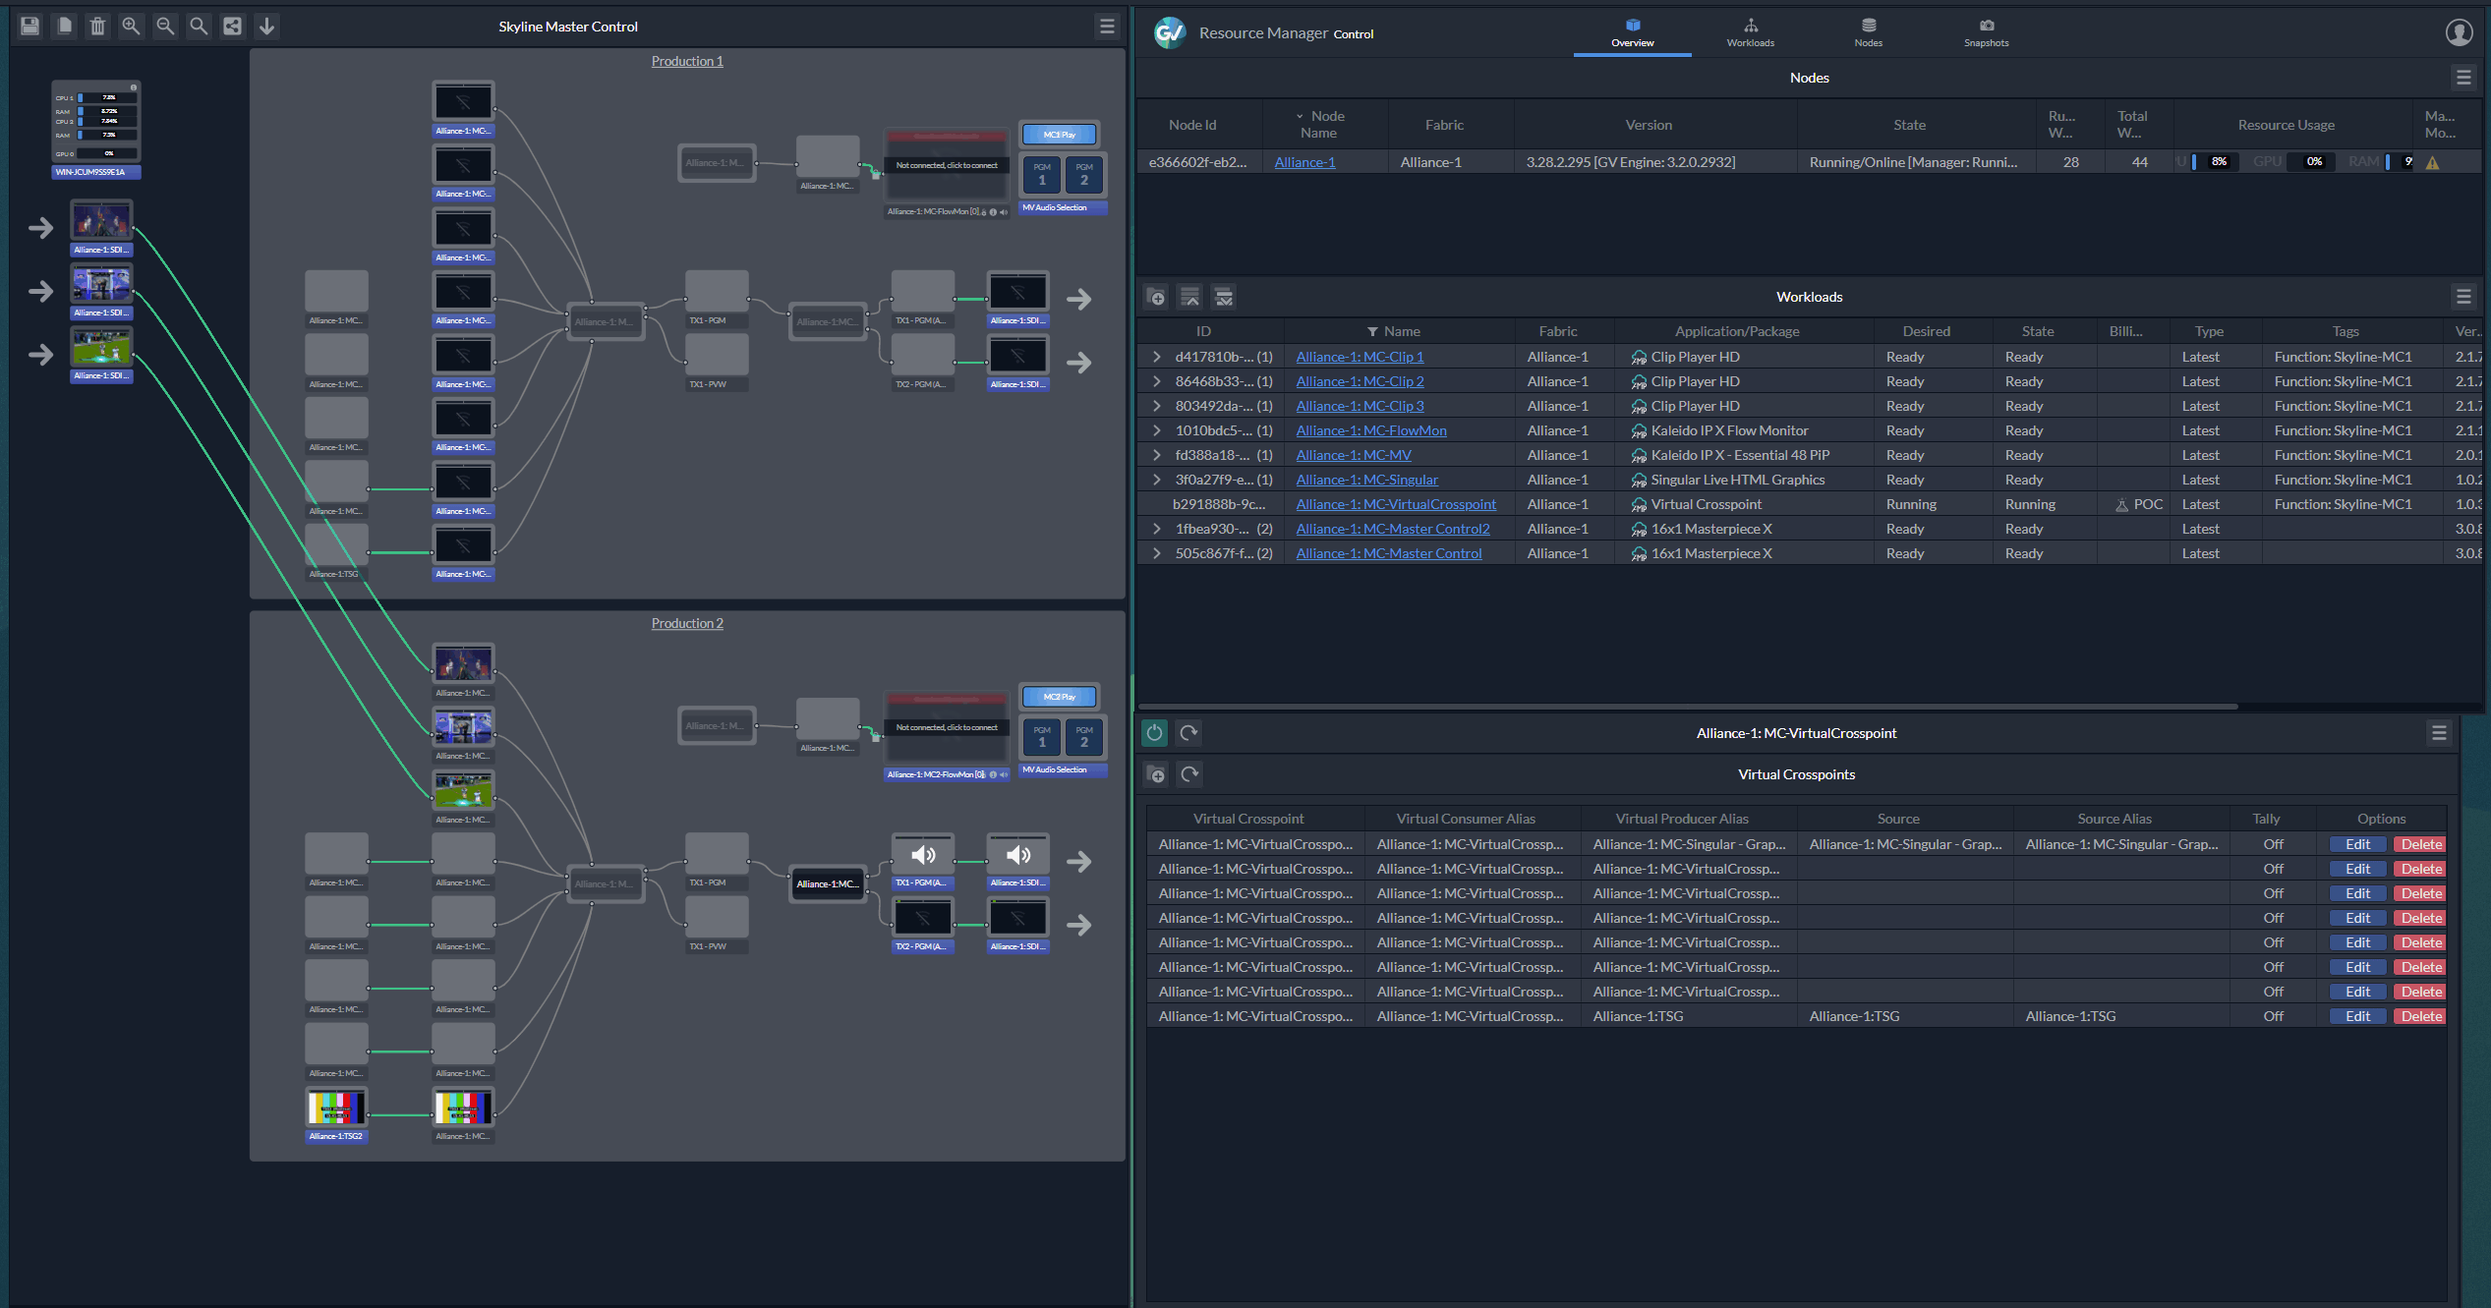
Task: Expand the MC-Clip 2 workload row
Action: pos(1157,381)
